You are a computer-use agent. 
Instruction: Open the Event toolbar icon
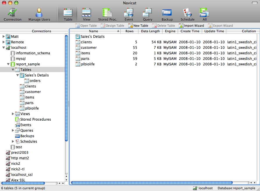click(129, 14)
